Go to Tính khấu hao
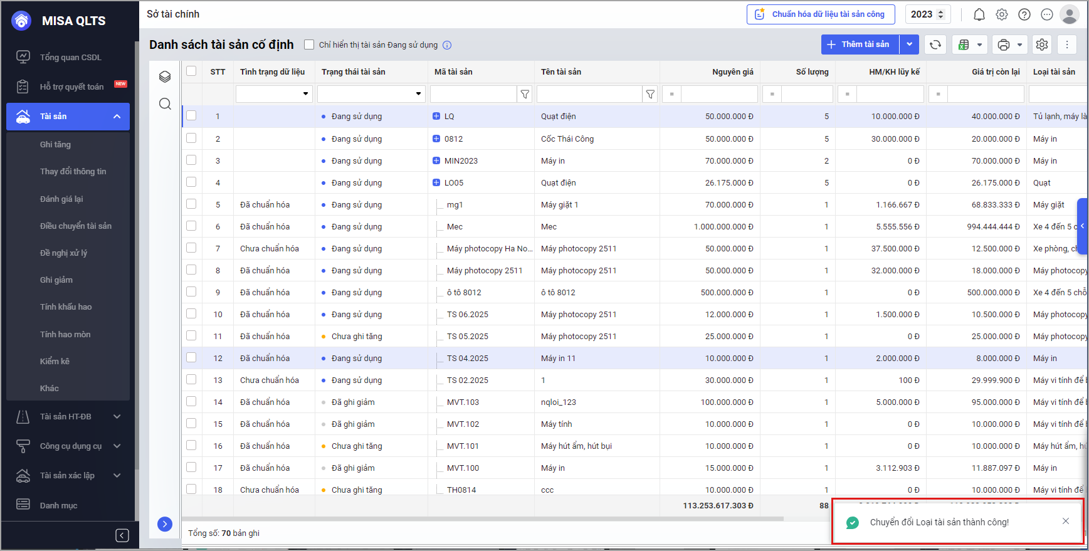Viewport: 1089px width, 551px height. 66,307
